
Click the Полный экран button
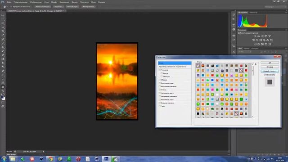click(x=72, y=7)
